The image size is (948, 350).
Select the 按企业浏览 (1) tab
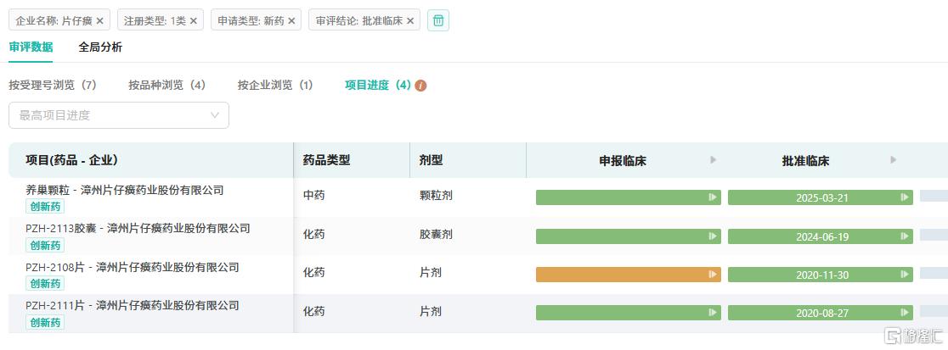point(275,86)
